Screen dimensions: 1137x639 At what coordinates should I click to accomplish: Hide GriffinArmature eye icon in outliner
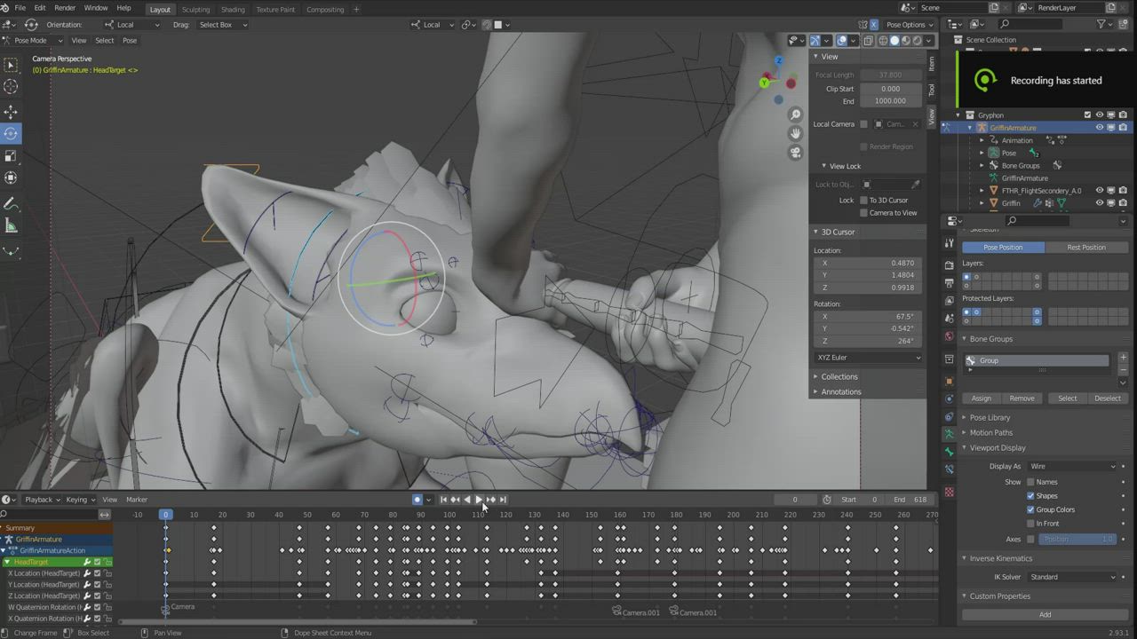(1099, 127)
